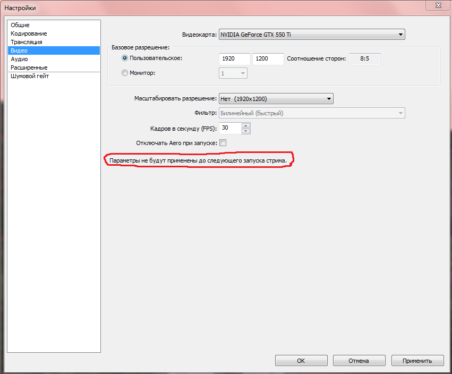Image resolution: width=452 pixels, height=374 pixels.
Task: Open the Общие settings section
Action: (x=54, y=25)
